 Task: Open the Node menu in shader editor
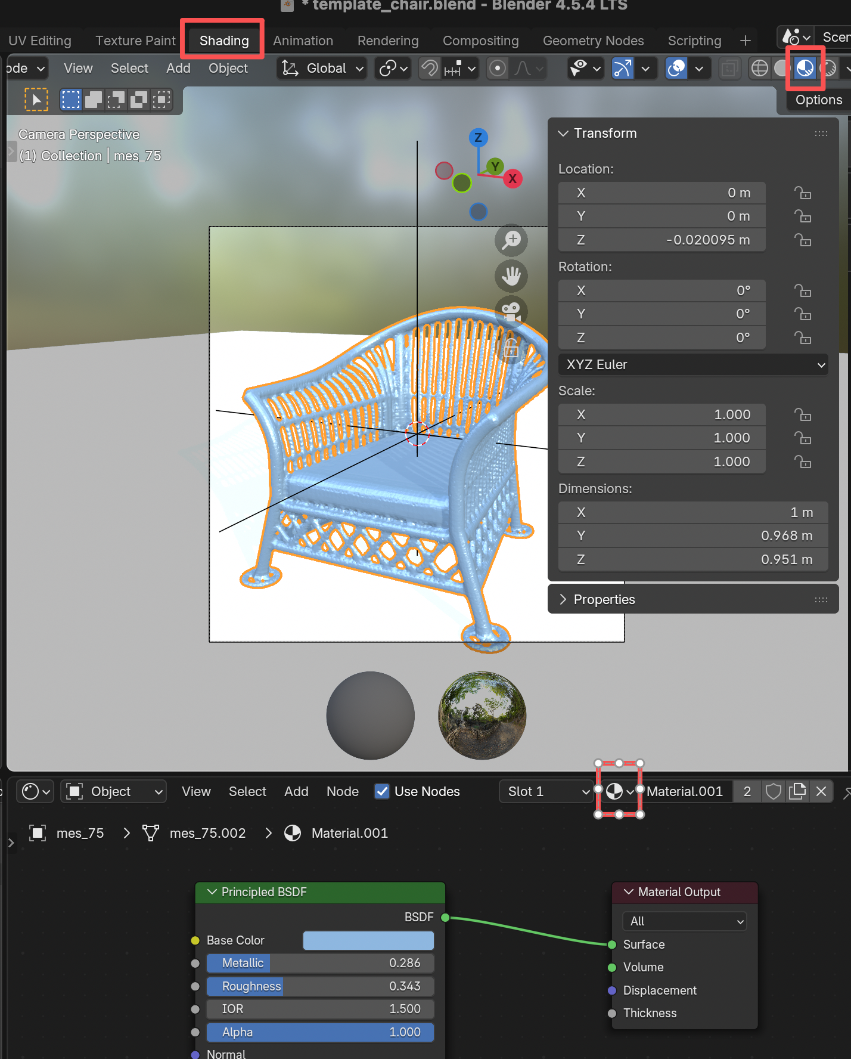click(x=342, y=791)
